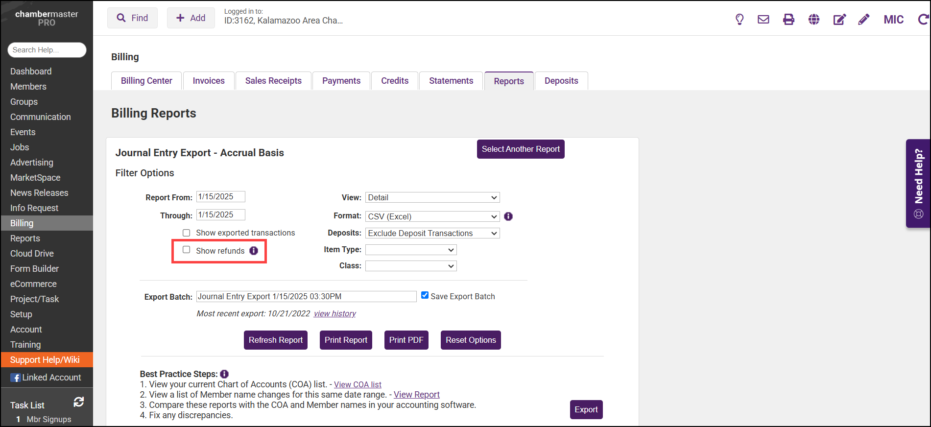Screen dimensions: 931x427
Task: Open the view history link
Action: 334,313
